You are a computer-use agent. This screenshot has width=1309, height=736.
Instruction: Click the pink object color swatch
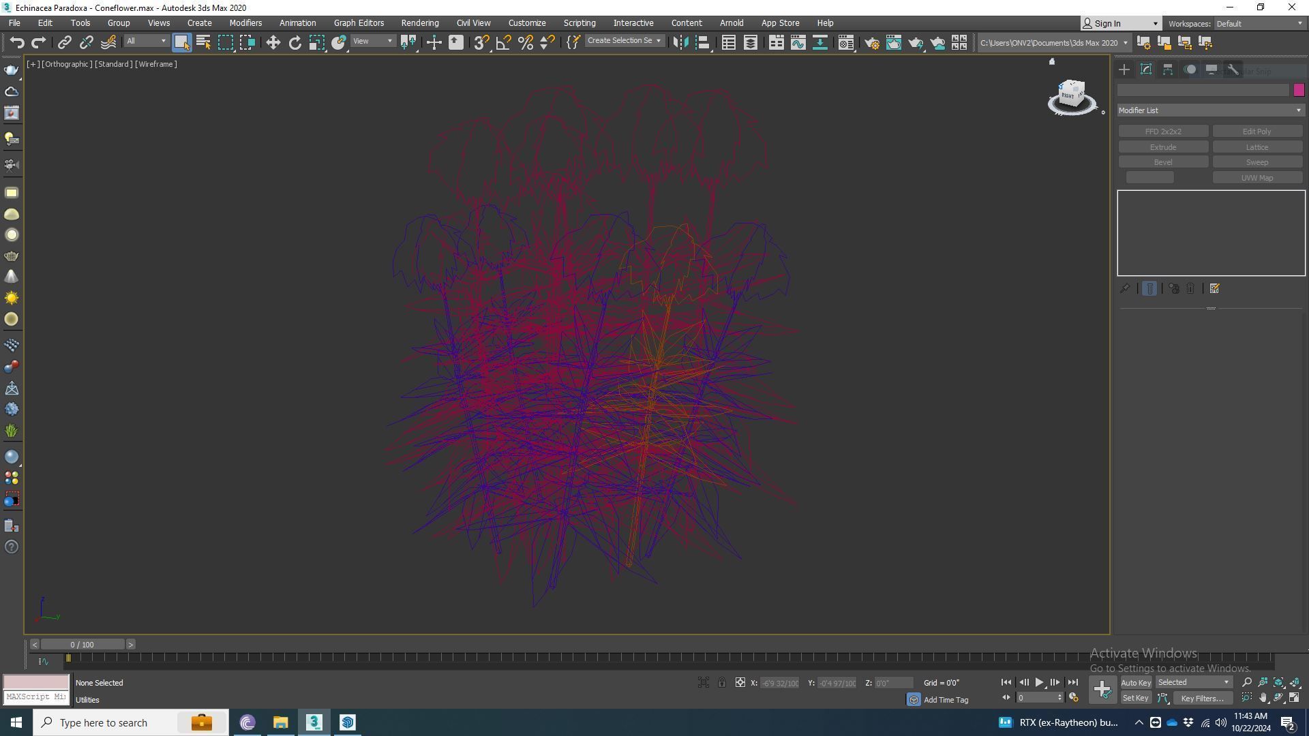tap(1298, 90)
